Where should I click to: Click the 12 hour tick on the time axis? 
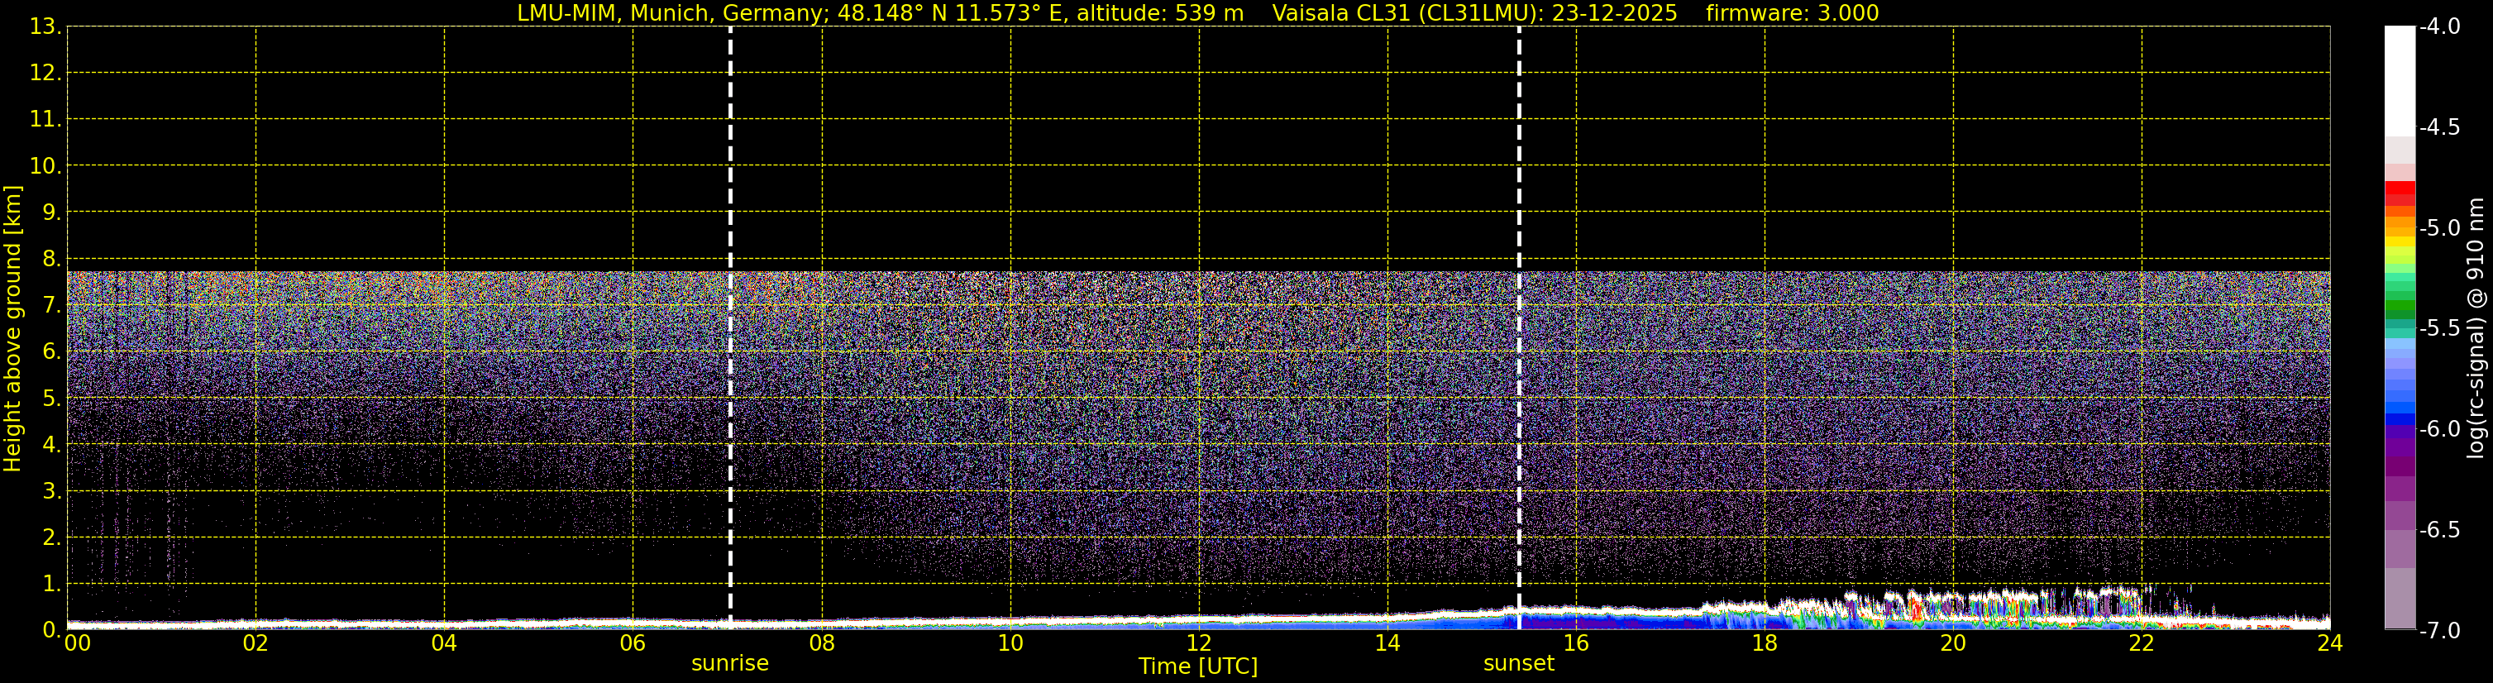click(1198, 644)
